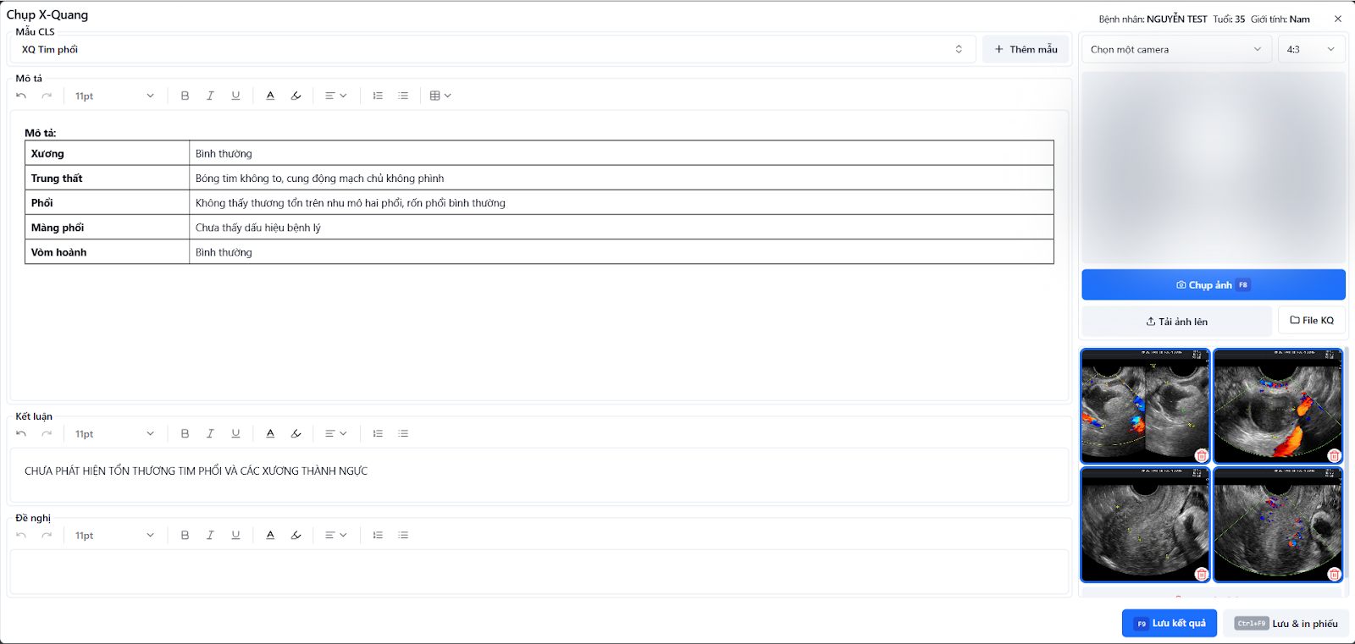Expand the Chọn một camera dropdown

(x=1175, y=49)
